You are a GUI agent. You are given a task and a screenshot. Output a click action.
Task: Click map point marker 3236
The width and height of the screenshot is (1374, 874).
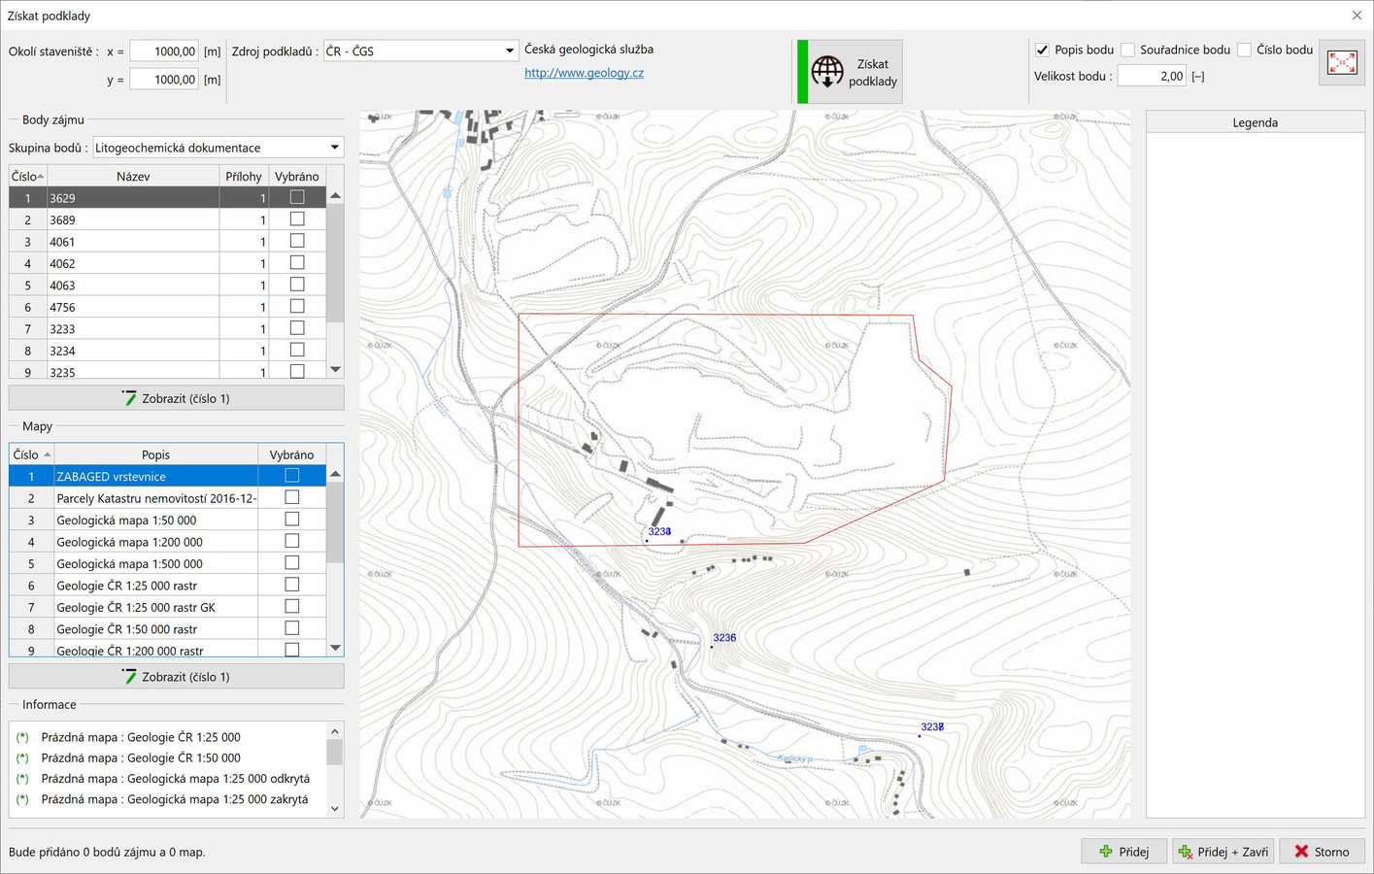coord(712,647)
